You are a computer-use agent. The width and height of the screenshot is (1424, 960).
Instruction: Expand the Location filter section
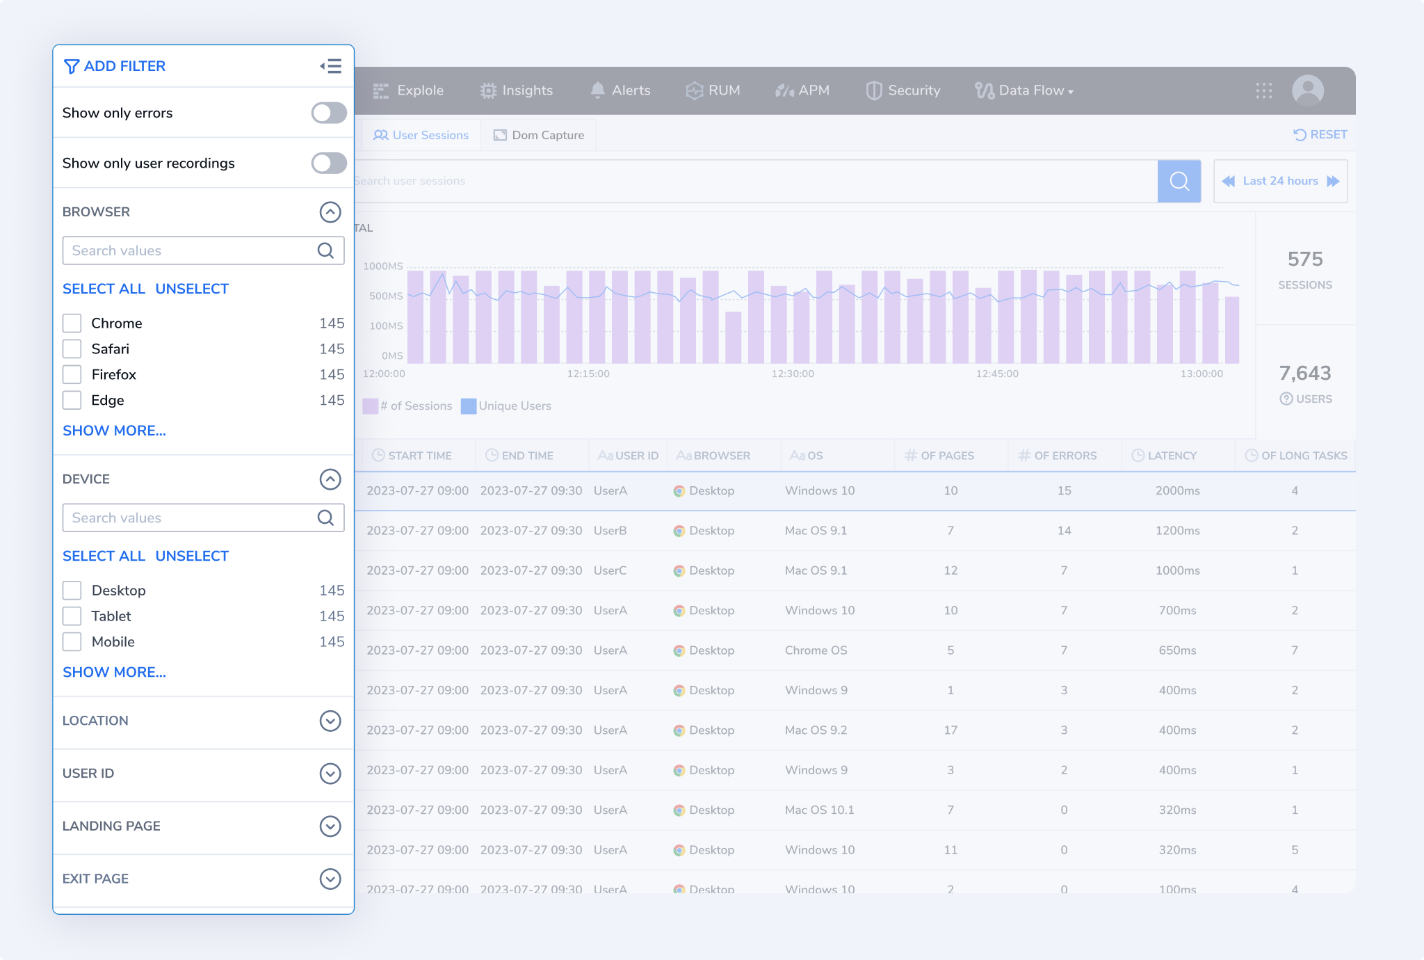[x=330, y=721]
